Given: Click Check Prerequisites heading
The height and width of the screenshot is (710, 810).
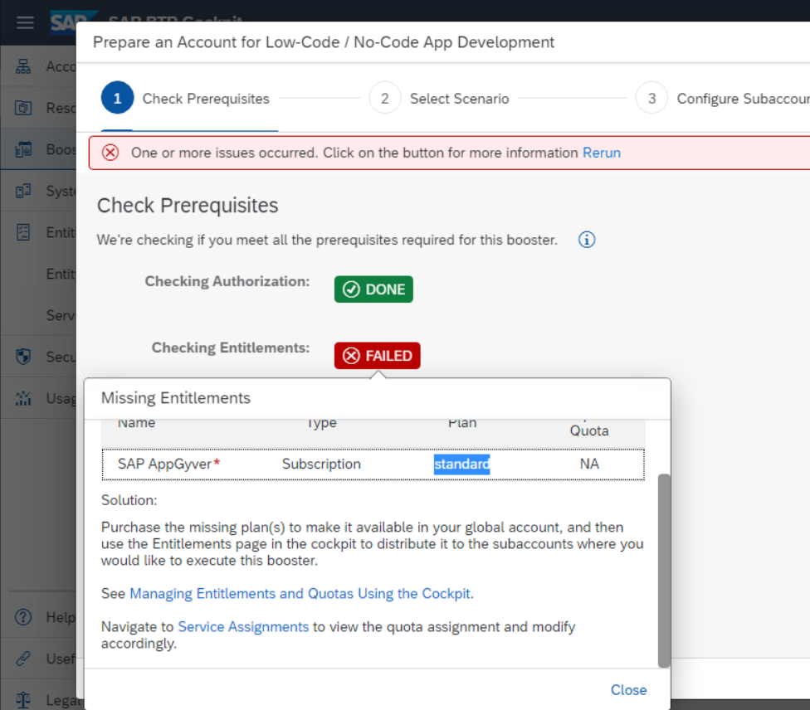Looking at the screenshot, I should tap(188, 206).
